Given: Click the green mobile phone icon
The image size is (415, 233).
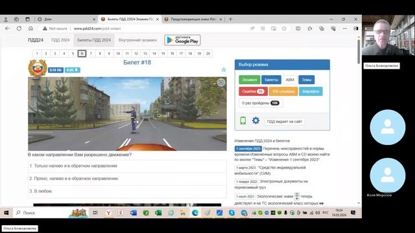Looking at the screenshot, I should pyautogui.click(x=243, y=121).
